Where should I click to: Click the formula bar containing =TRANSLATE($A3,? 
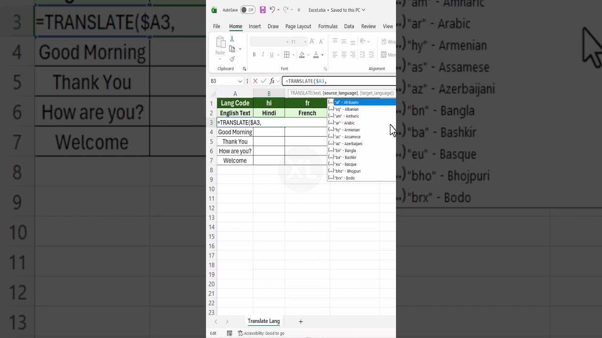pyautogui.click(x=339, y=81)
